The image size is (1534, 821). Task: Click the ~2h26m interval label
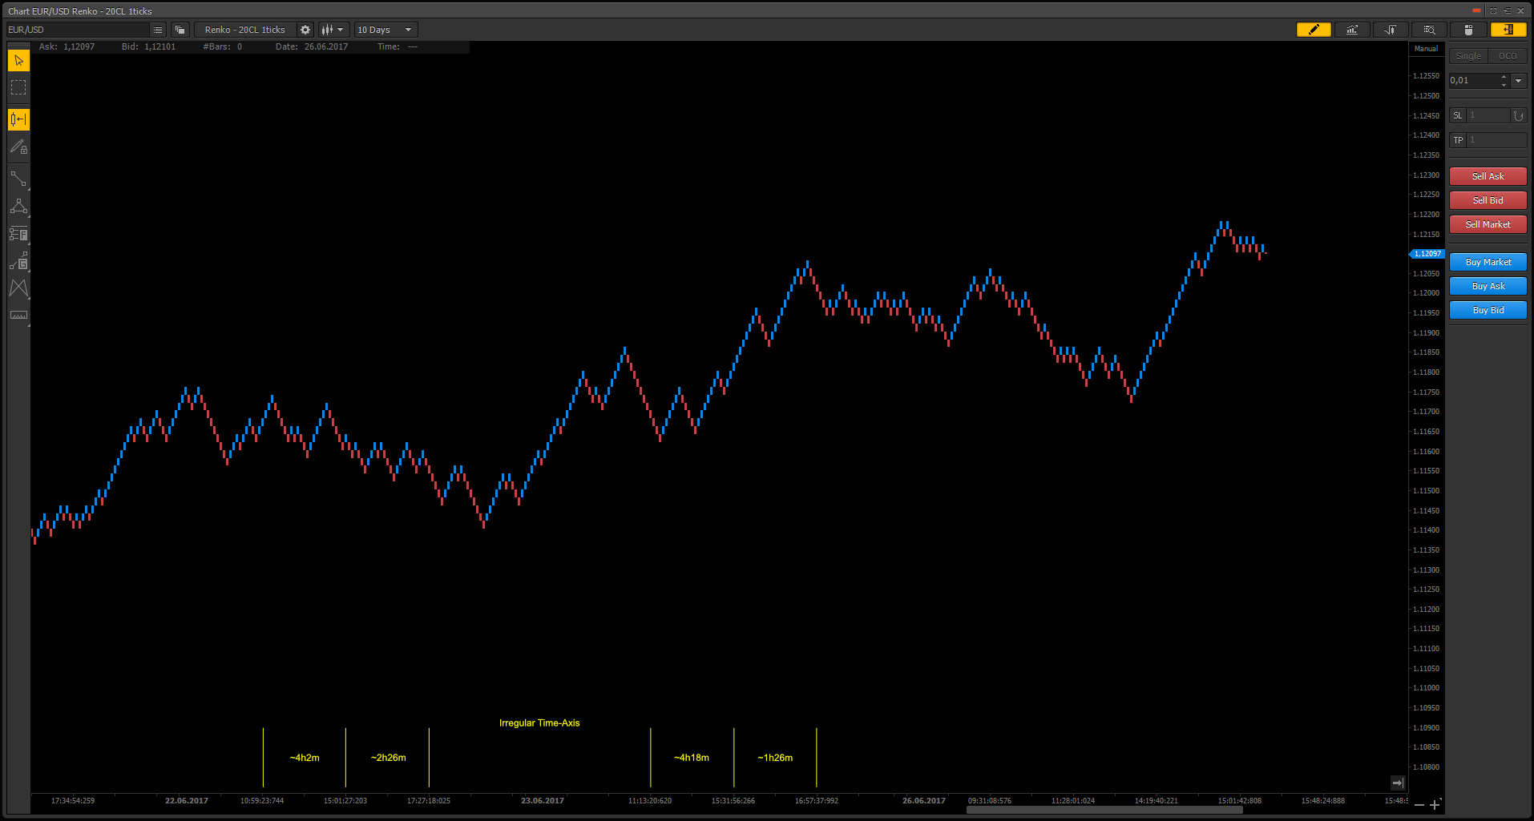pos(388,758)
